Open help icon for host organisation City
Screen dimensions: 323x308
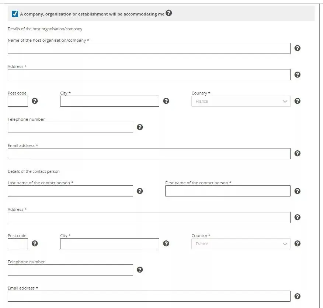pos(166,101)
